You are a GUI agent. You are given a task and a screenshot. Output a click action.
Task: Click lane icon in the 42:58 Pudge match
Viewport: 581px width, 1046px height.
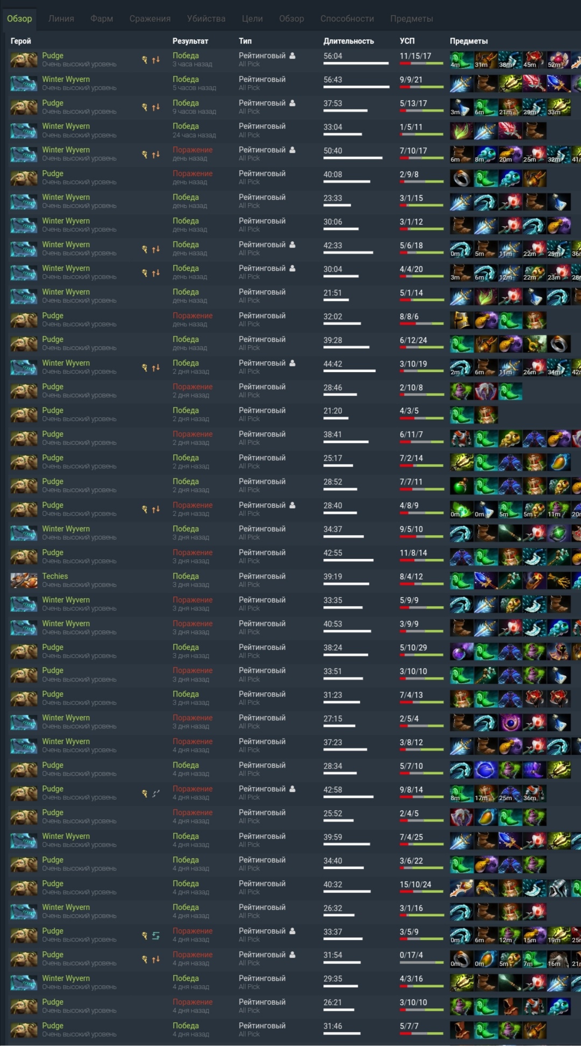[x=155, y=794]
